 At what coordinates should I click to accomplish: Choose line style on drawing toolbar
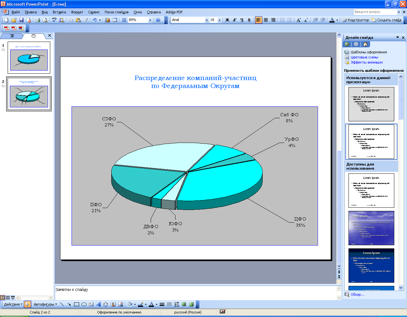pos(162,304)
